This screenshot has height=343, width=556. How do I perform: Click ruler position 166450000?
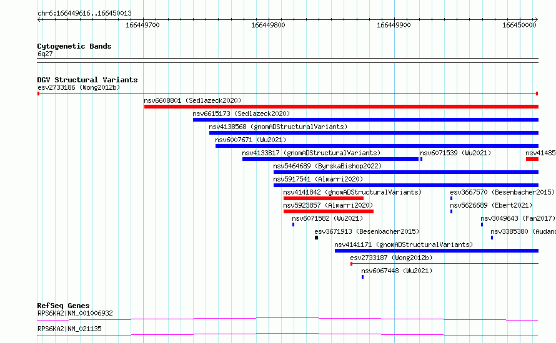(519, 25)
